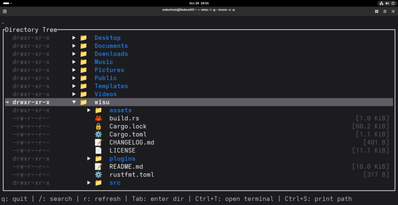Click the document icon next to LICENSE
This screenshot has width=398, height=205.
point(98,150)
